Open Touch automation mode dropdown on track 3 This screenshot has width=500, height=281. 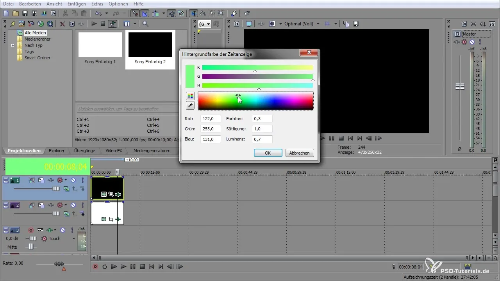pyautogui.click(x=74, y=238)
